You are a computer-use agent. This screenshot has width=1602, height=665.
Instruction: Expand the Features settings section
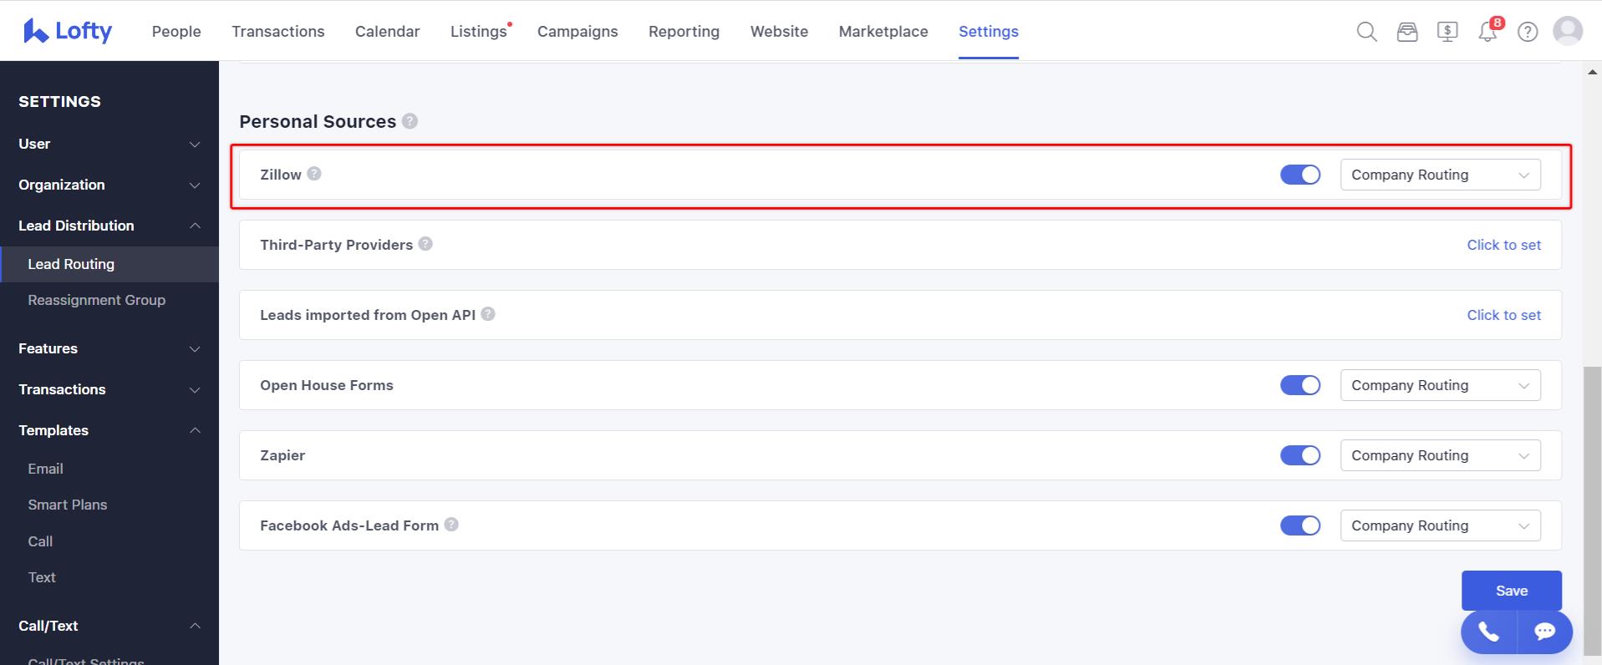(x=109, y=348)
